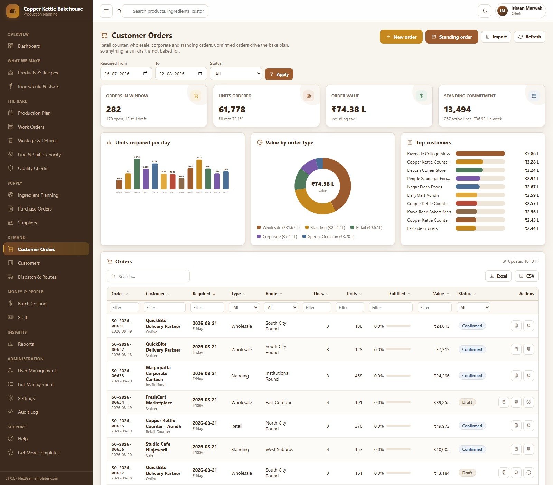
Task: Click the Import button
Action: pyautogui.click(x=496, y=37)
